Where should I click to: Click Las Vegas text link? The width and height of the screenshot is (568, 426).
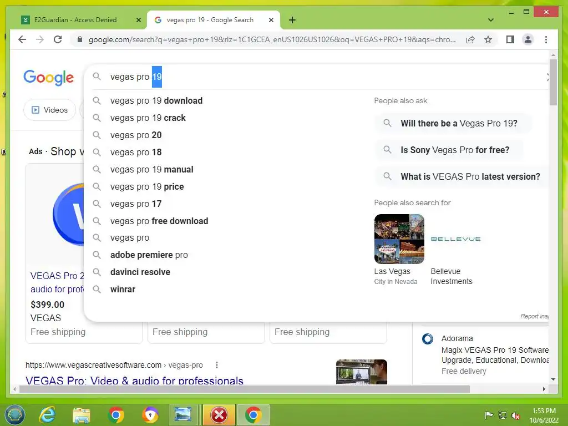[392, 271]
